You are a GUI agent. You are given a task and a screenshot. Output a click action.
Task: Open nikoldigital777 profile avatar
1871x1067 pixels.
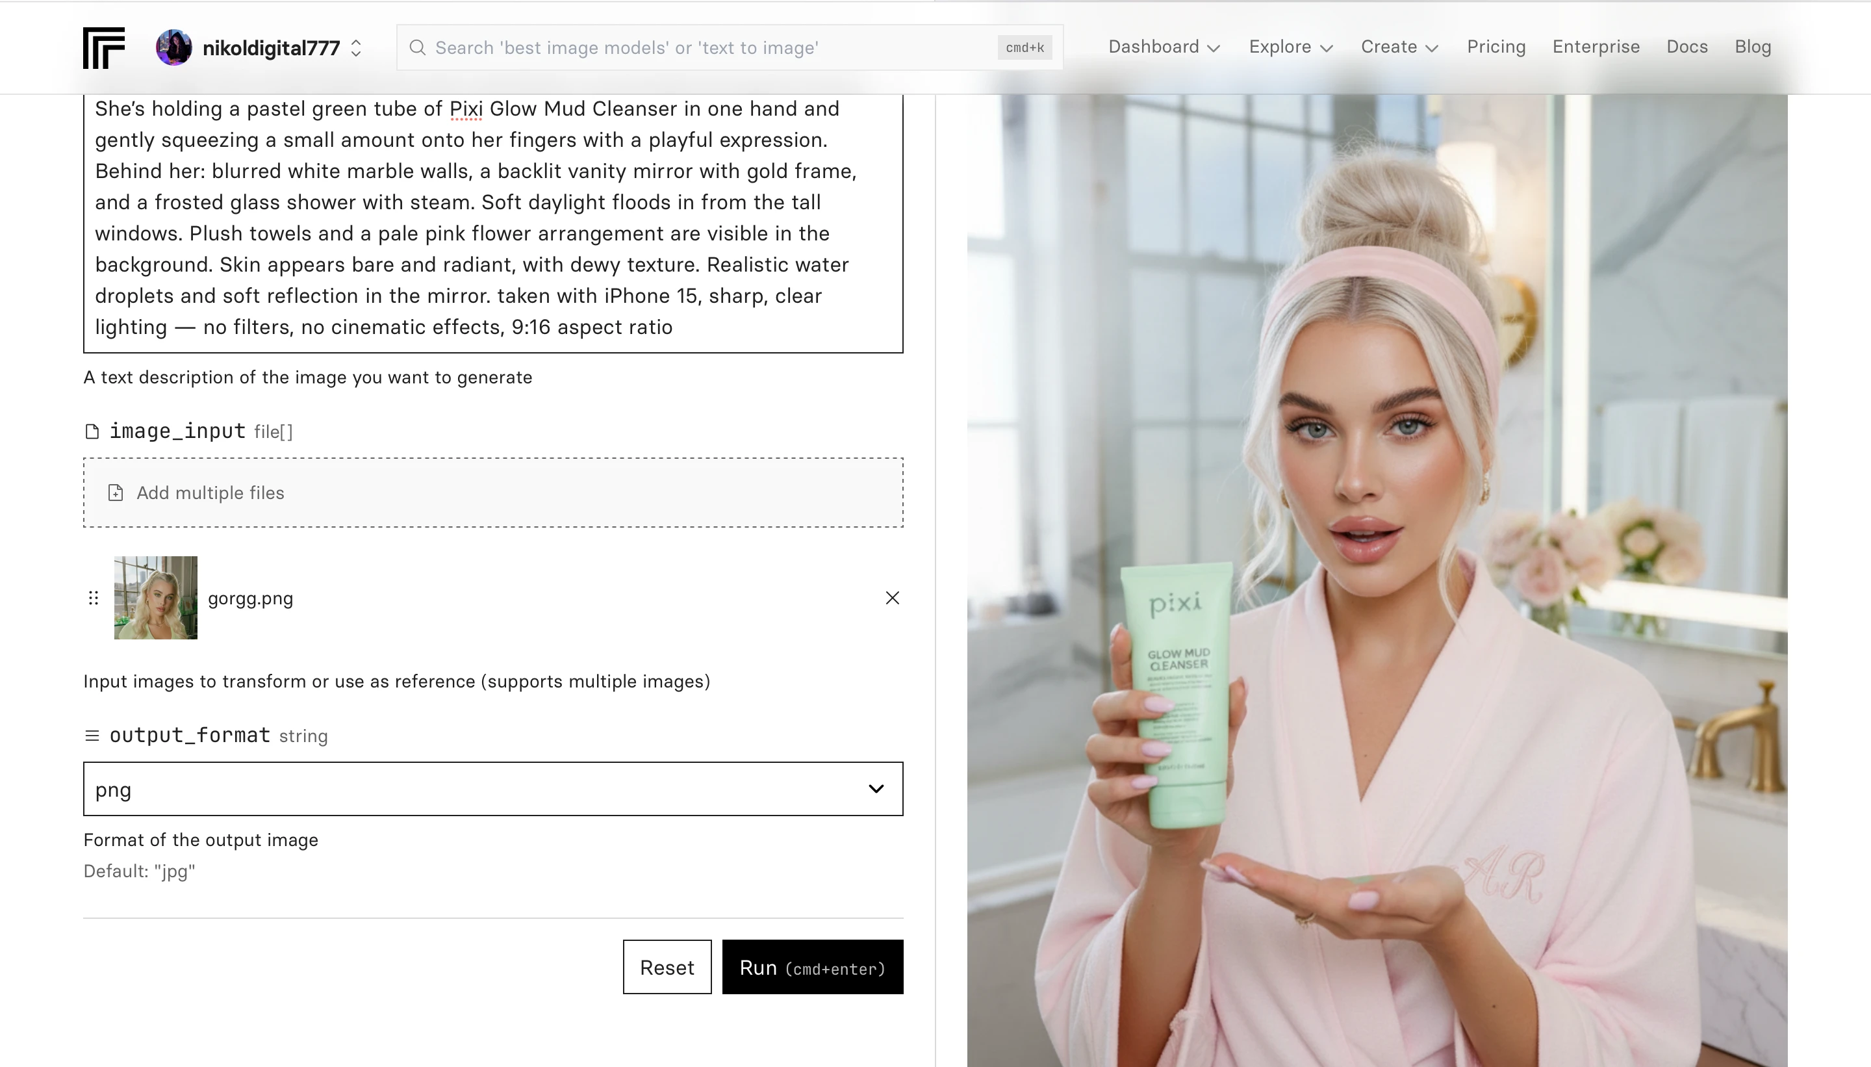(x=173, y=47)
